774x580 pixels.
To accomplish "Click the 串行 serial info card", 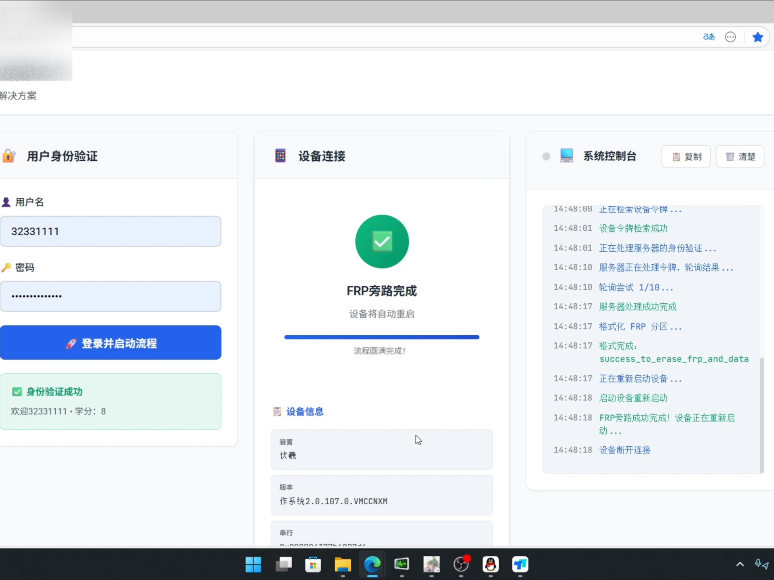I will (382, 534).
